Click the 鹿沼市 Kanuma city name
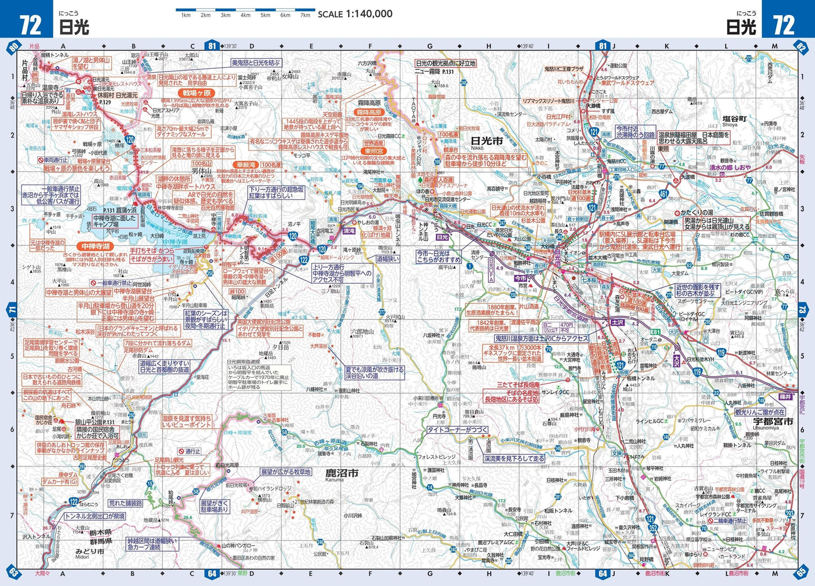The width and height of the screenshot is (815, 586). coord(342,475)
